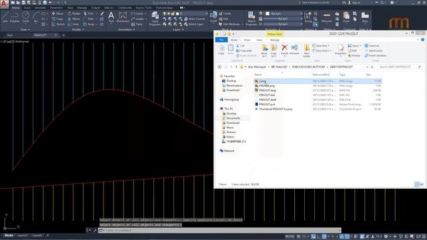Click Select all in File Explorer
Image resolution: width=427 pixels, height=240 pixels.
point(372,46)
